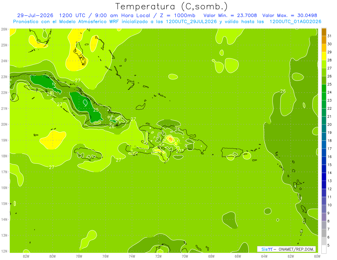337x260 pixels.
Task: Click the "12N" latitude axis label
Action: (x=4, y=251)
